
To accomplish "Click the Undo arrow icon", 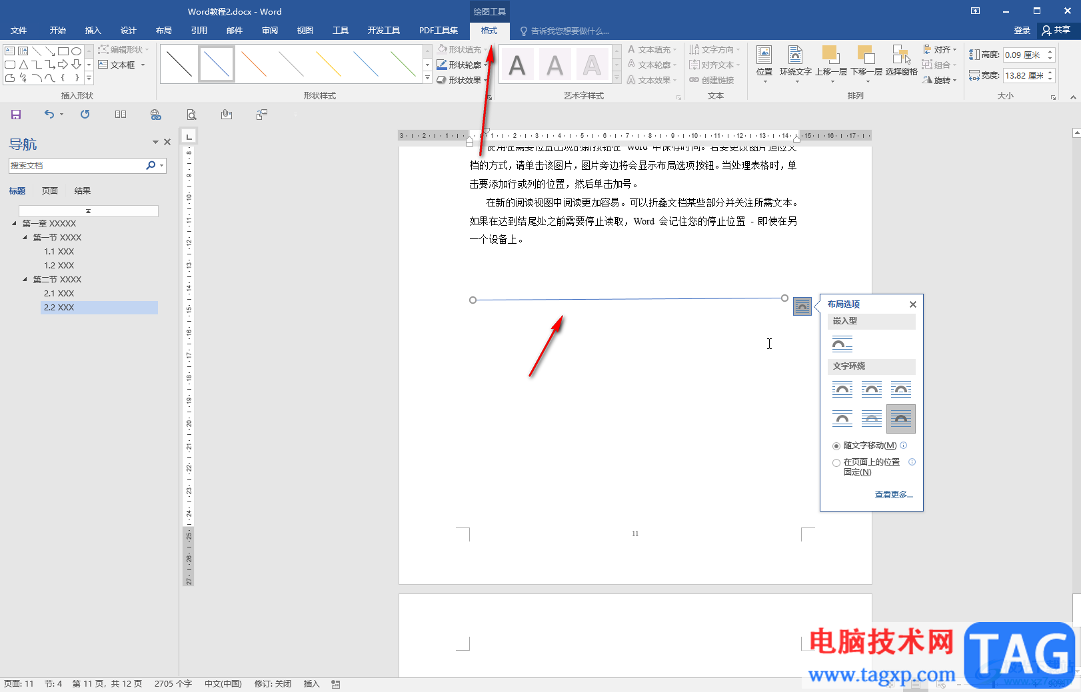I will [49, 114].
